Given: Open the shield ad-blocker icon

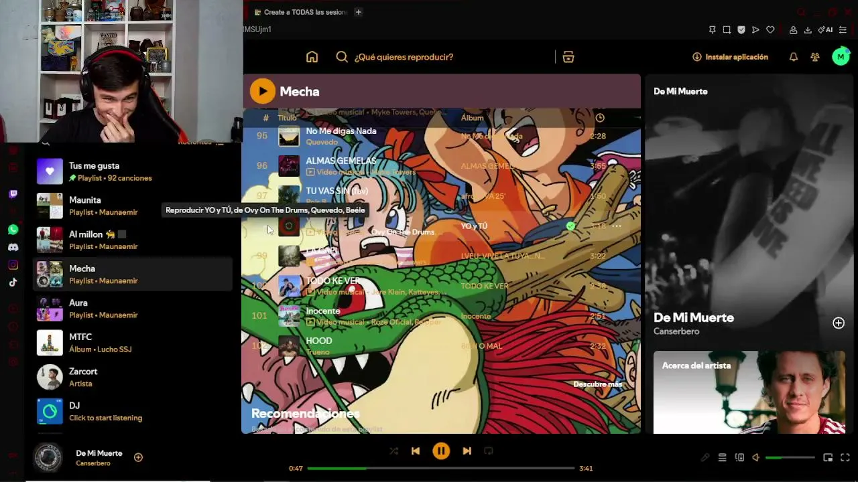Looking at the screenshot, I should (x=741, y=29).
